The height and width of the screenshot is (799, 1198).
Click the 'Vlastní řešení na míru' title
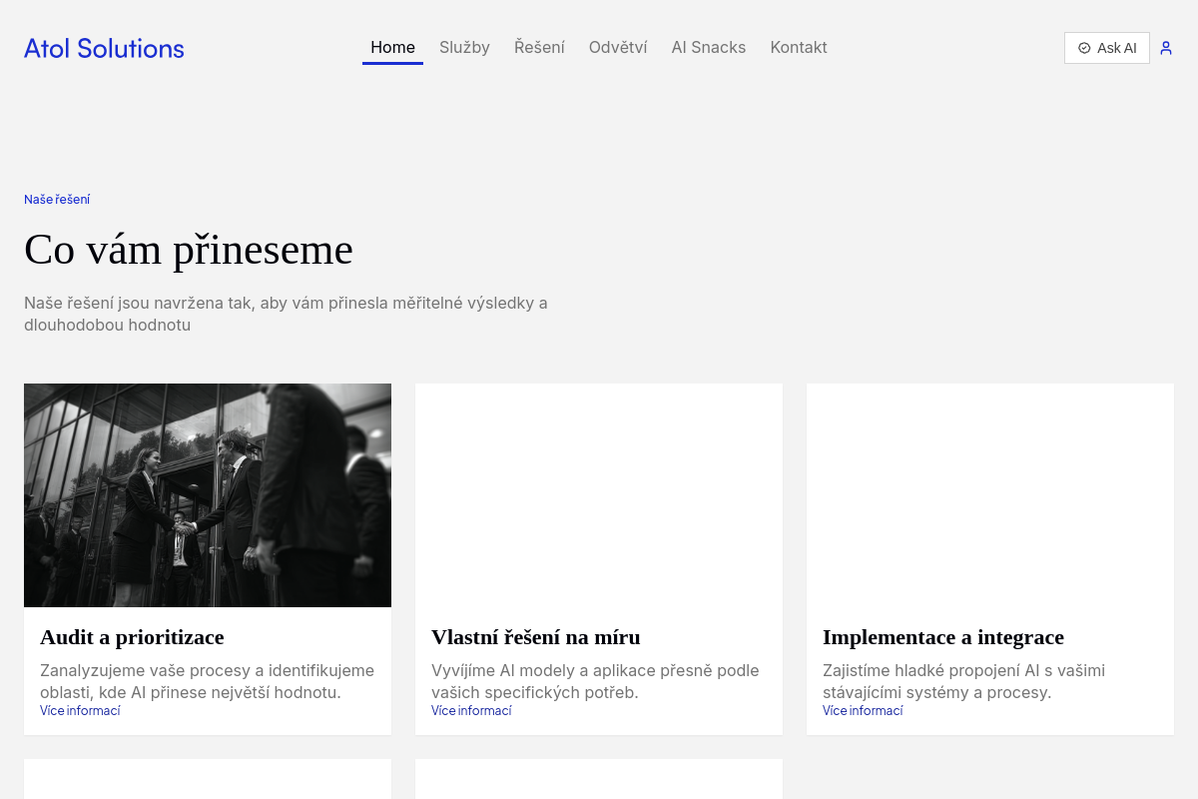click(536, 637)
